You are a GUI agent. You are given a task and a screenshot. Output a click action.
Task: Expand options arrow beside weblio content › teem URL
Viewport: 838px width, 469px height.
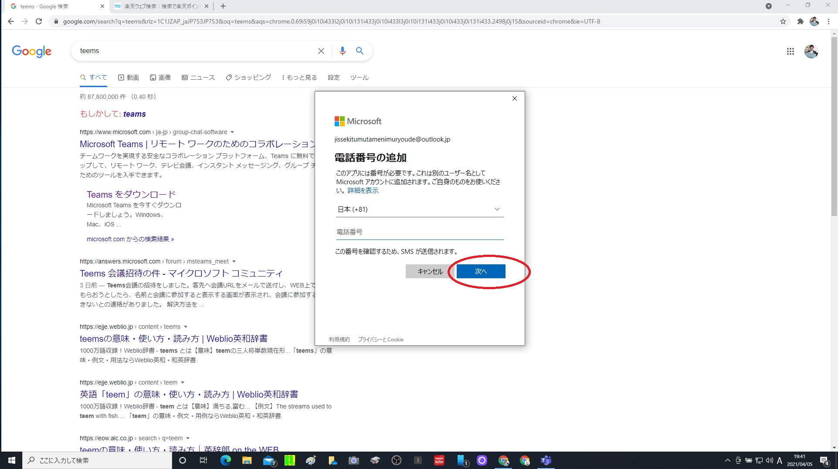click(x=183, y=382)
